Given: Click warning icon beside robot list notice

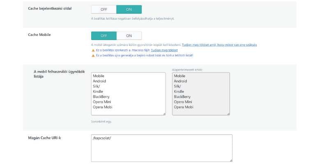Looking at the screenshot, I should (93, 55).
